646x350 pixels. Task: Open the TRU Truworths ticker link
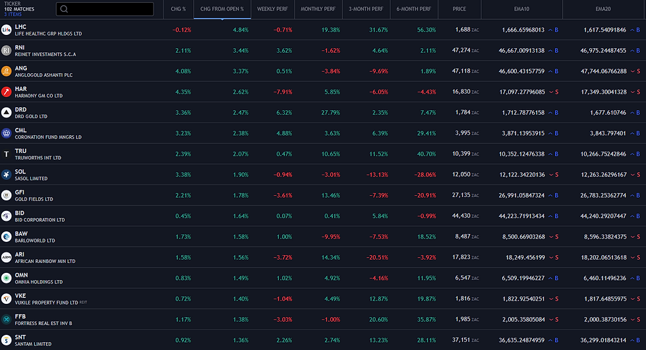point(20,150)
